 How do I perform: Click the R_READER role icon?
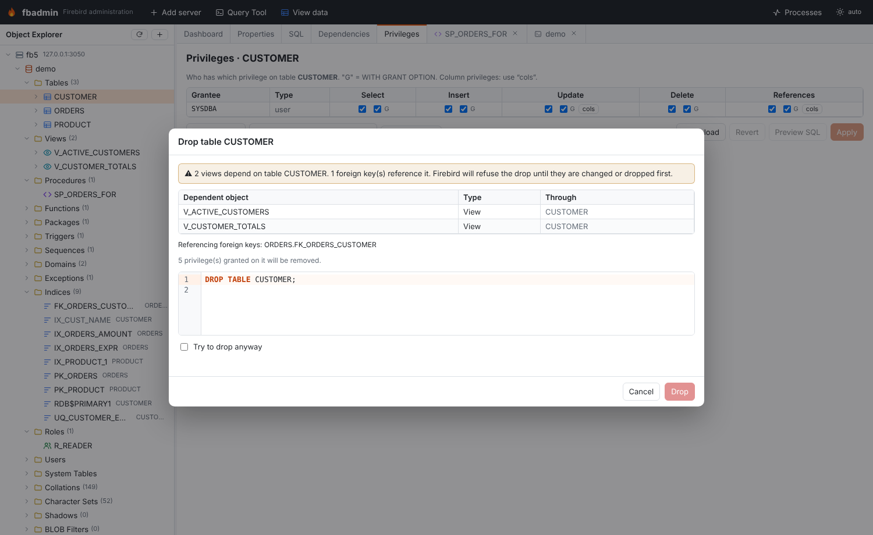coord(48,445)
